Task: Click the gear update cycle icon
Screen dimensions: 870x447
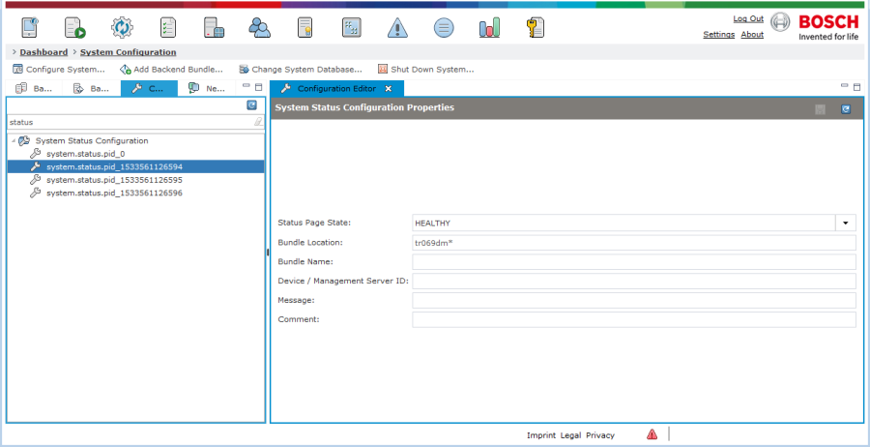Action: (x=122, y=27)
